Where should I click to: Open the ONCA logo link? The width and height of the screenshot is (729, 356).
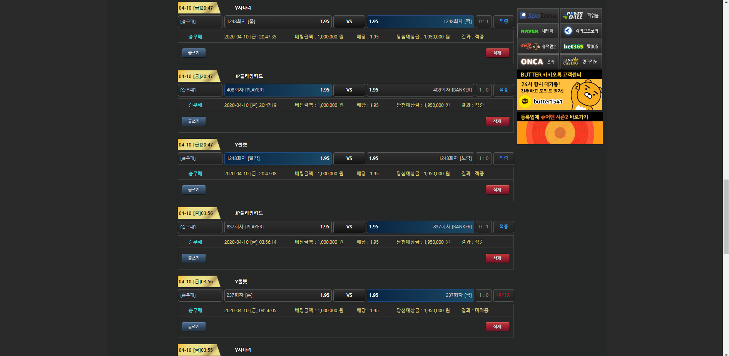pos(538,62)
